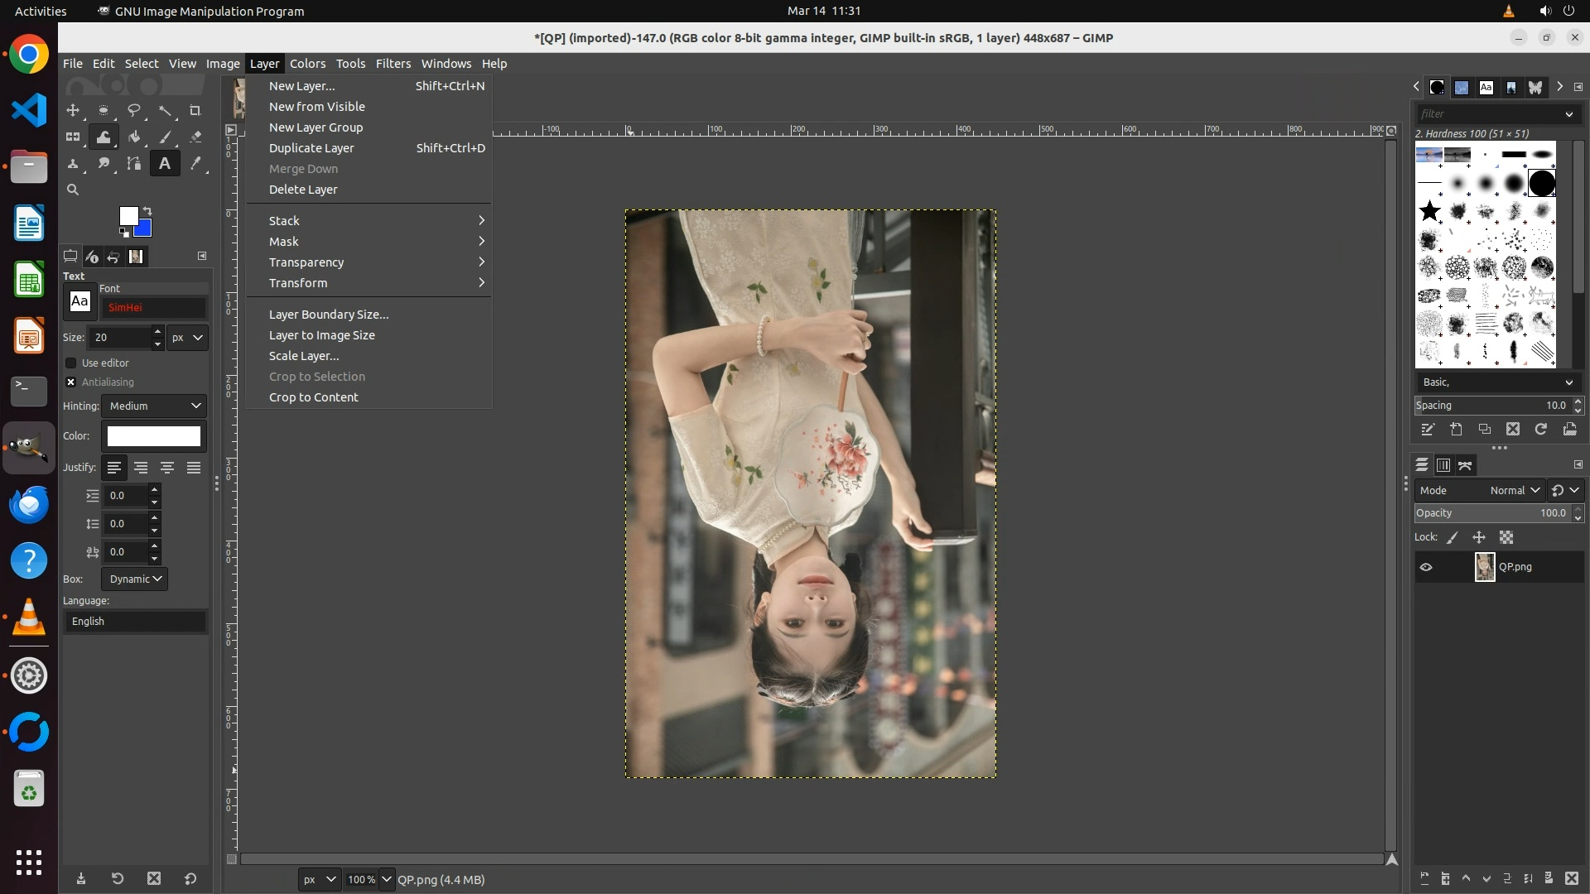Click the font name SimHei field

click(x=153, y=307)
